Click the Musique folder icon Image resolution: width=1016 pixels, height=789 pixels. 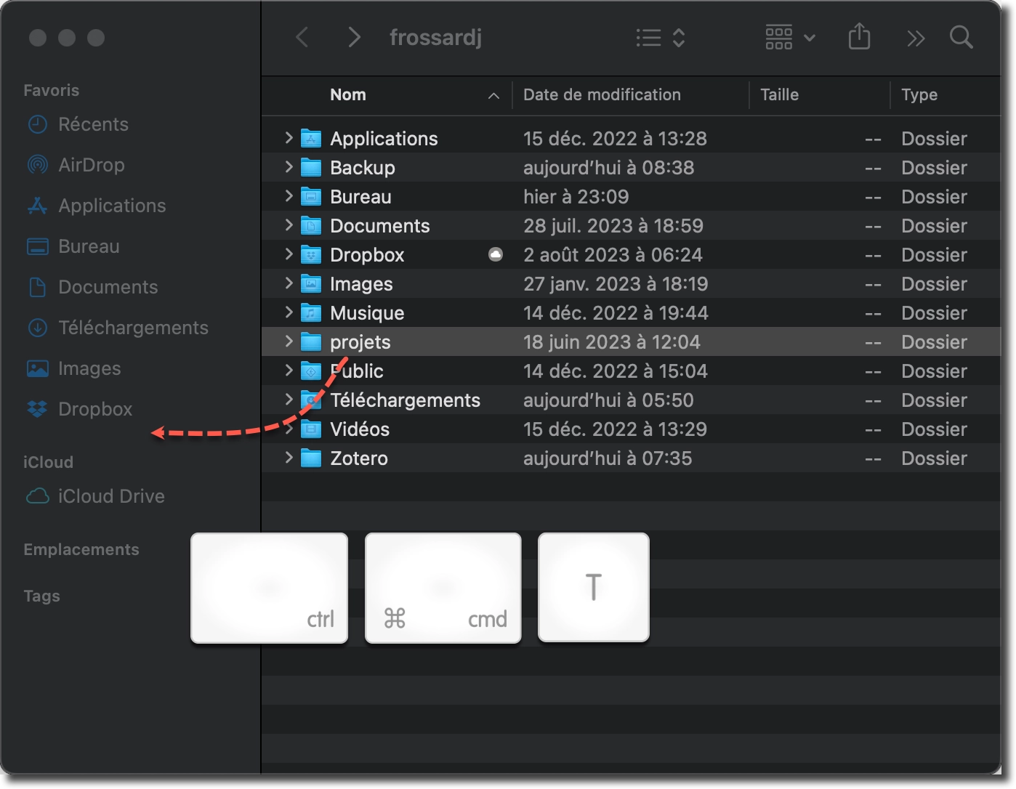(x=311, y=312)
